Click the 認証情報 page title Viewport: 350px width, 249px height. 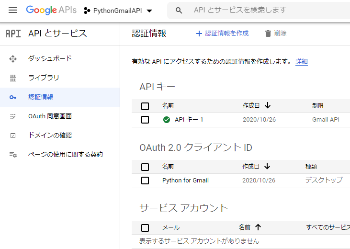click(149, 34)
